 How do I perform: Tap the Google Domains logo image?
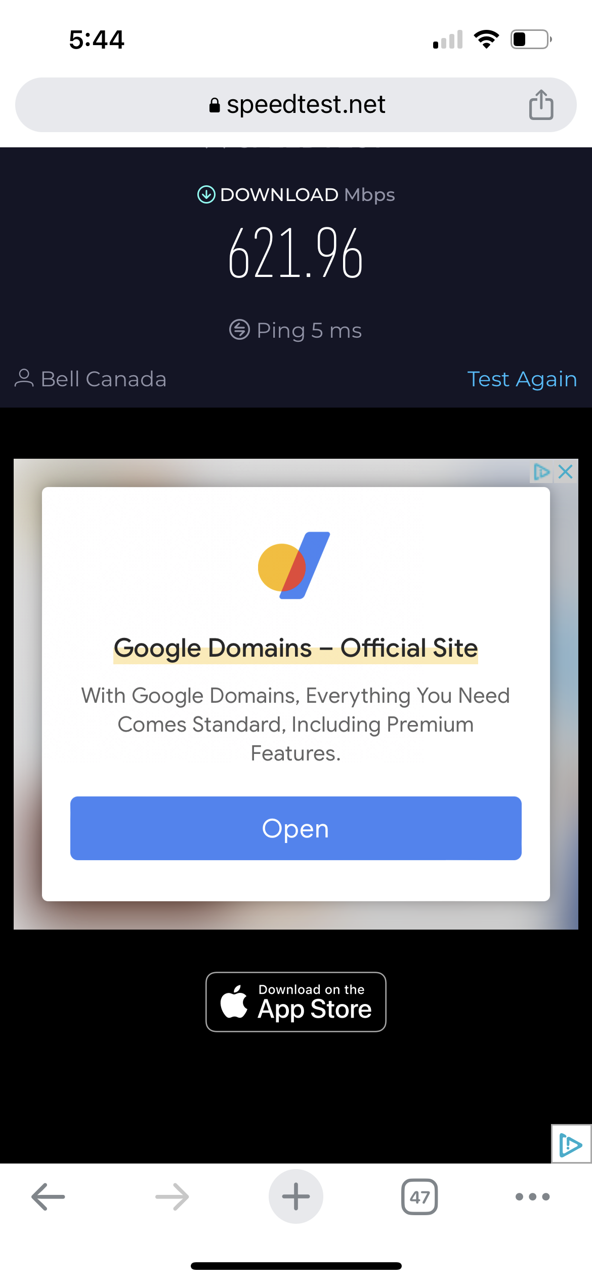294,566
